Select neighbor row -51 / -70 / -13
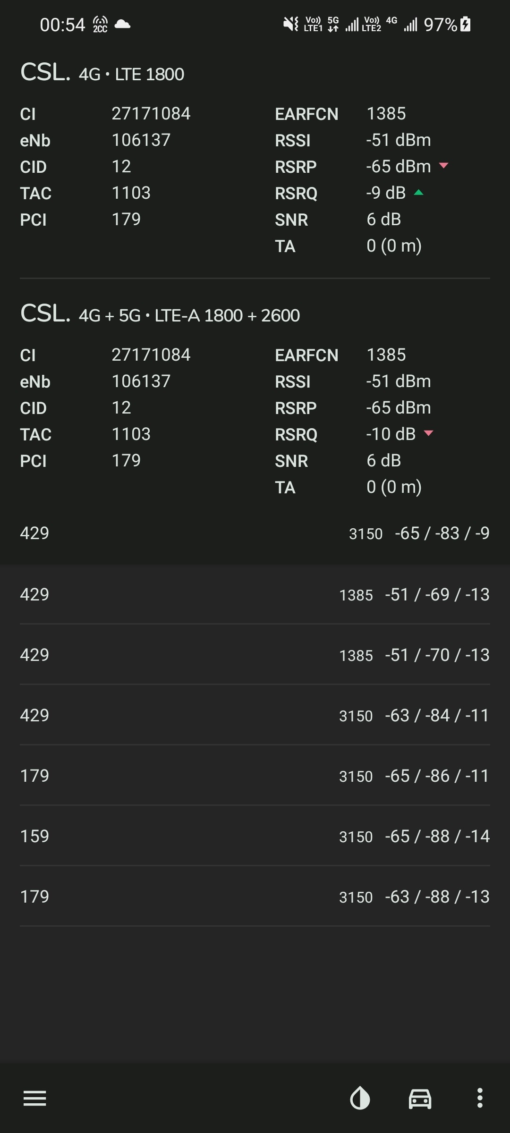 pos(255,655)
